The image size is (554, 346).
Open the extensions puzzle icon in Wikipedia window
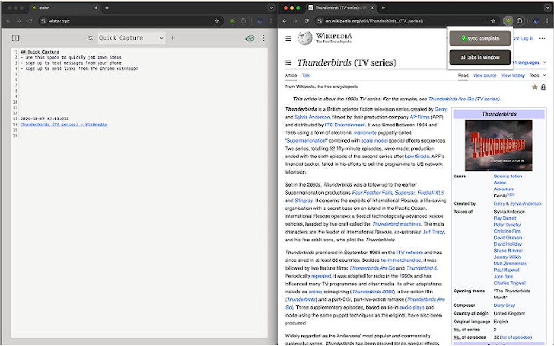519,21
